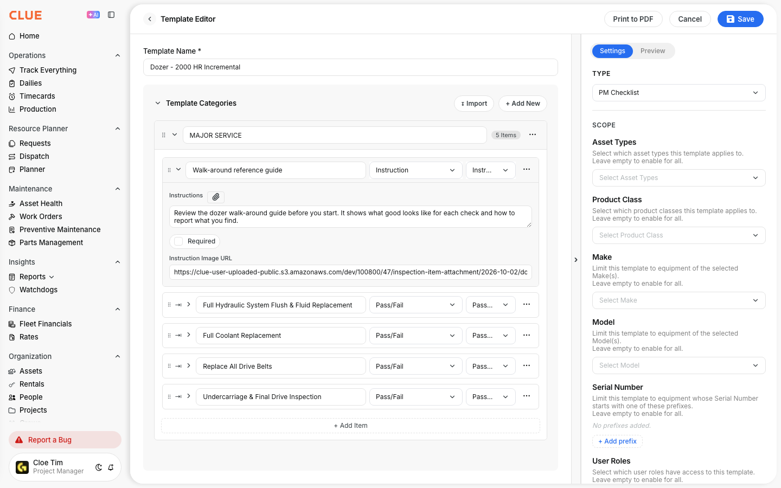This screenshot has height=488, width=781.
Task: Click drag handle for MAJOR SERVICE category
Action: tap(164, 135)
